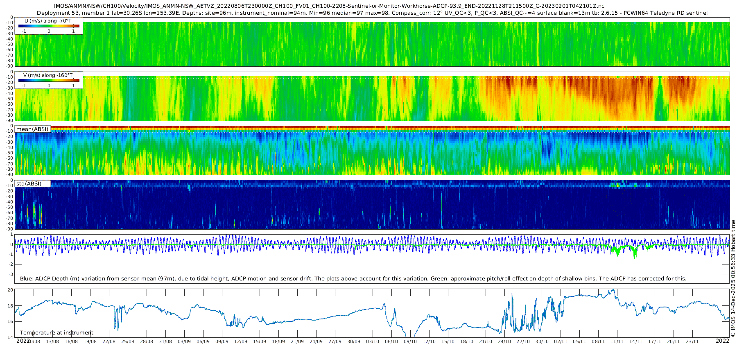Click the 20/11 date tick label
The width and height of the screenshot is (737, 348).
tap(674, 341)
